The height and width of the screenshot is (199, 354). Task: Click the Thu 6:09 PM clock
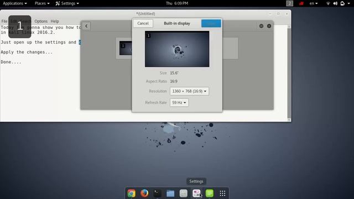[177, 3]
